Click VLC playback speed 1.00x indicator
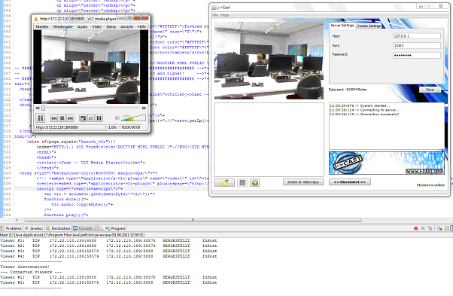This screenshot has height=296, width=453. pyautogui.click(x=112, y=127)
